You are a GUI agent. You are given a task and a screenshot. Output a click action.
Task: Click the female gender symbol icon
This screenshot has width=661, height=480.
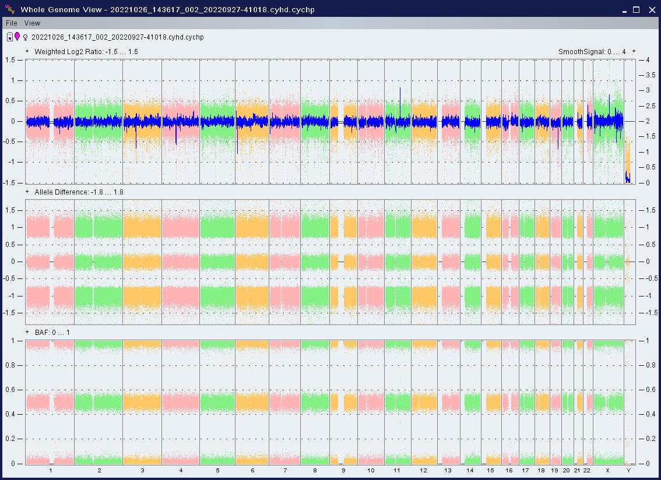[x=25, y=38]
